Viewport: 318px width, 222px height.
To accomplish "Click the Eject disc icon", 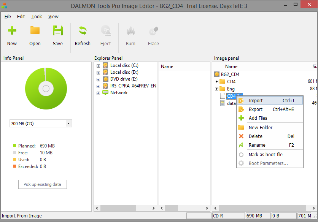I will [x=106, y=31].
